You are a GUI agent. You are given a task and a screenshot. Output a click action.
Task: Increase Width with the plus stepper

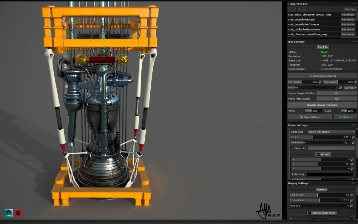[310, 111]
